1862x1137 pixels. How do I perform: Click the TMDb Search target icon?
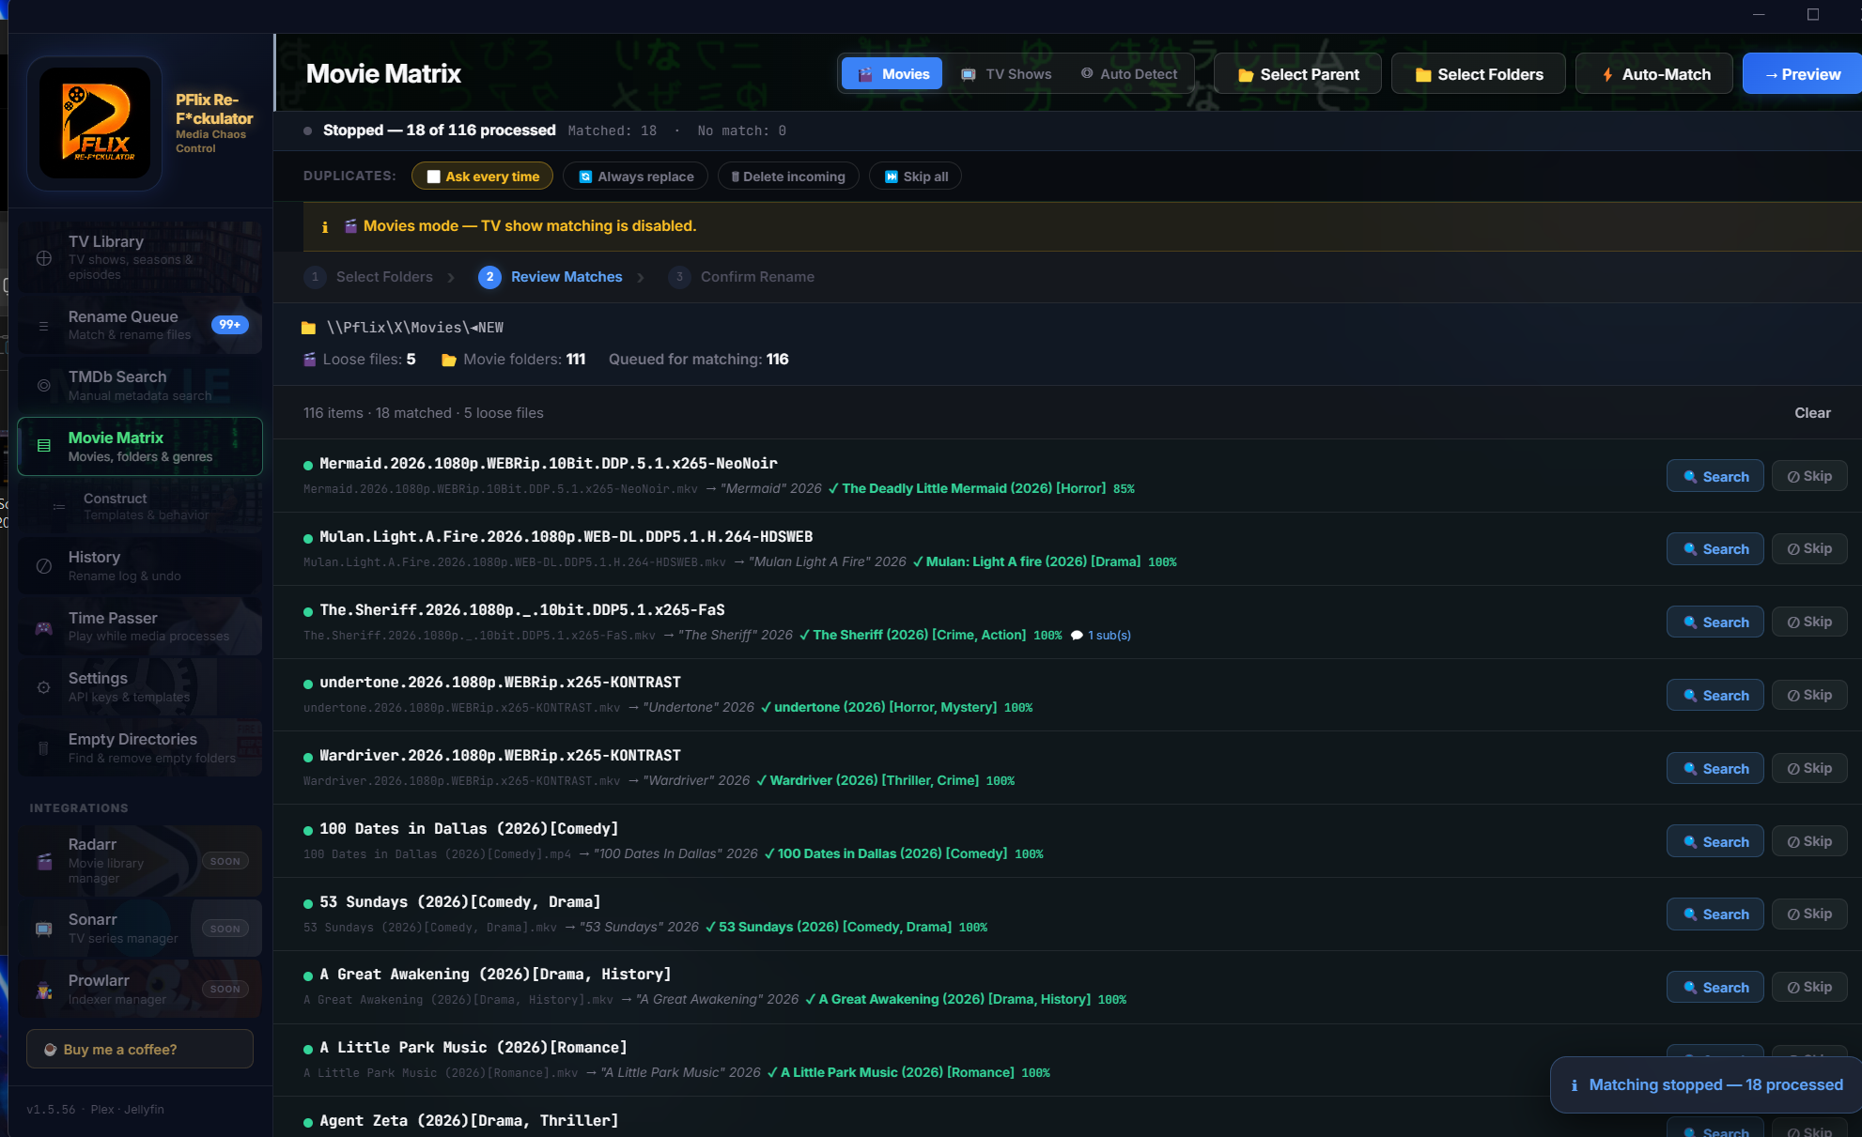coord(44,386)
